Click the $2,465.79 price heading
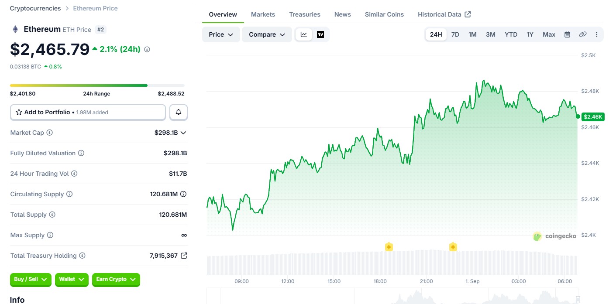Viewport: 609px width, 304px height. click(50, 50)
